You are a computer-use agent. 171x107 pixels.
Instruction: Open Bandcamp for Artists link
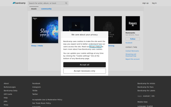[146, 83]
